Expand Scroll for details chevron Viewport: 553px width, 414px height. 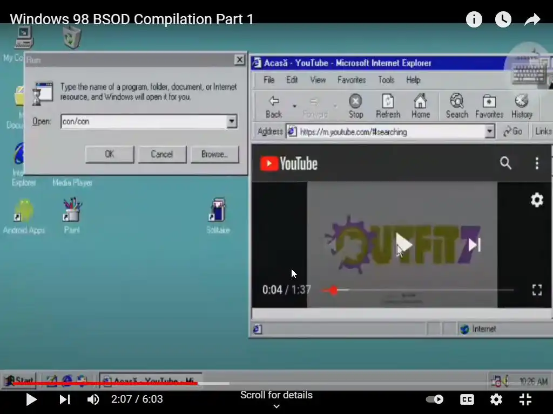tap(276, 406)
